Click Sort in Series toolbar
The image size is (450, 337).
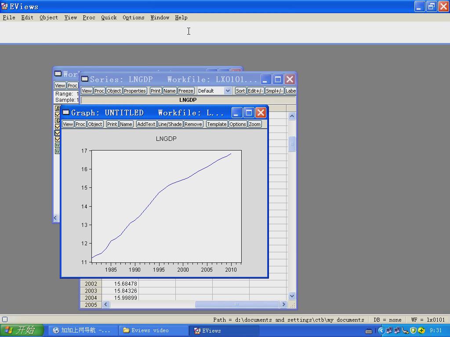pos(240,91)
